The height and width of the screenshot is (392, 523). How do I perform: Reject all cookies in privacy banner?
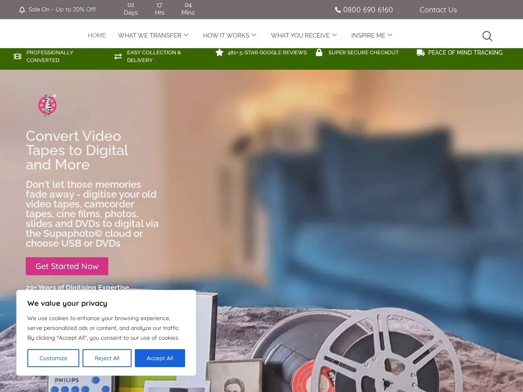(107, 358)
